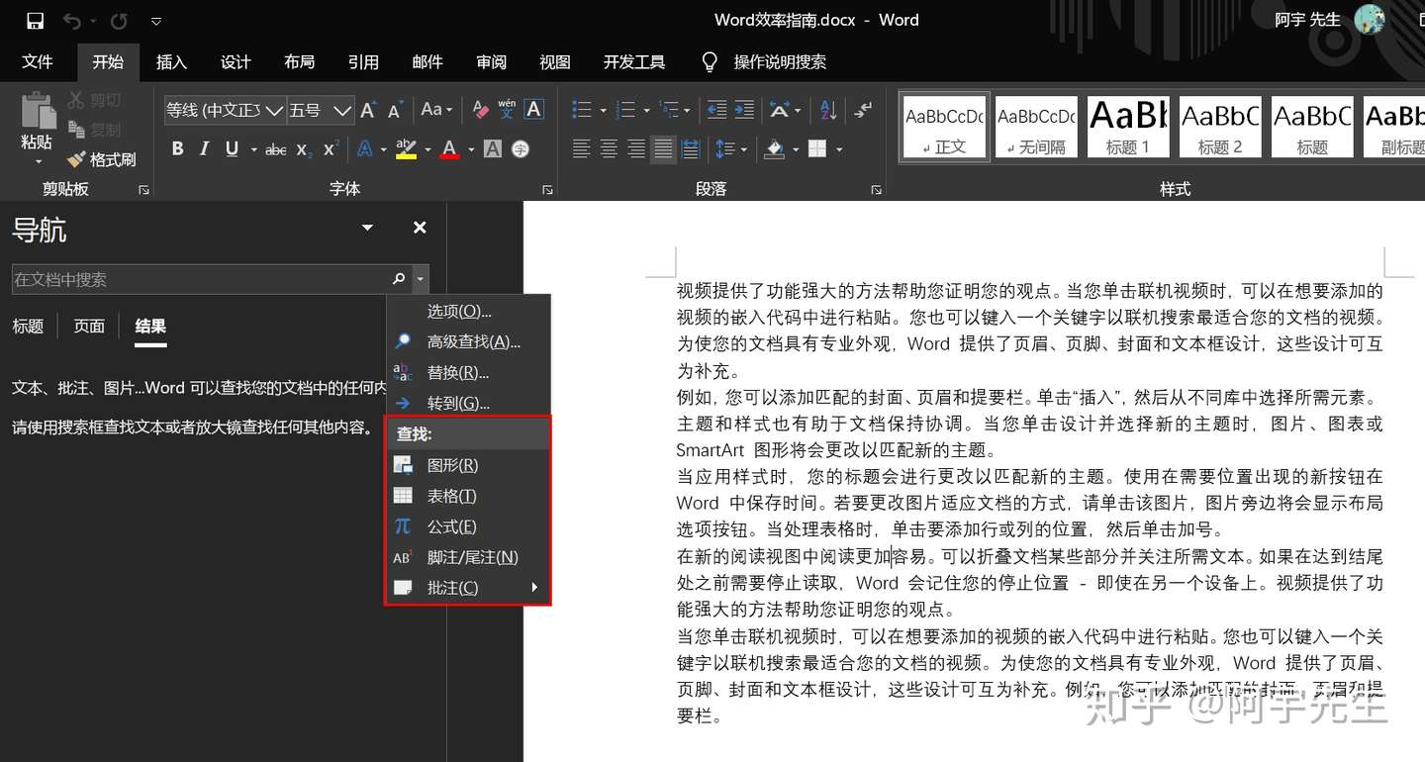Click the Clear Formatting eraser icon
Screen dimensions: 1425x762
tap(481, 110)
